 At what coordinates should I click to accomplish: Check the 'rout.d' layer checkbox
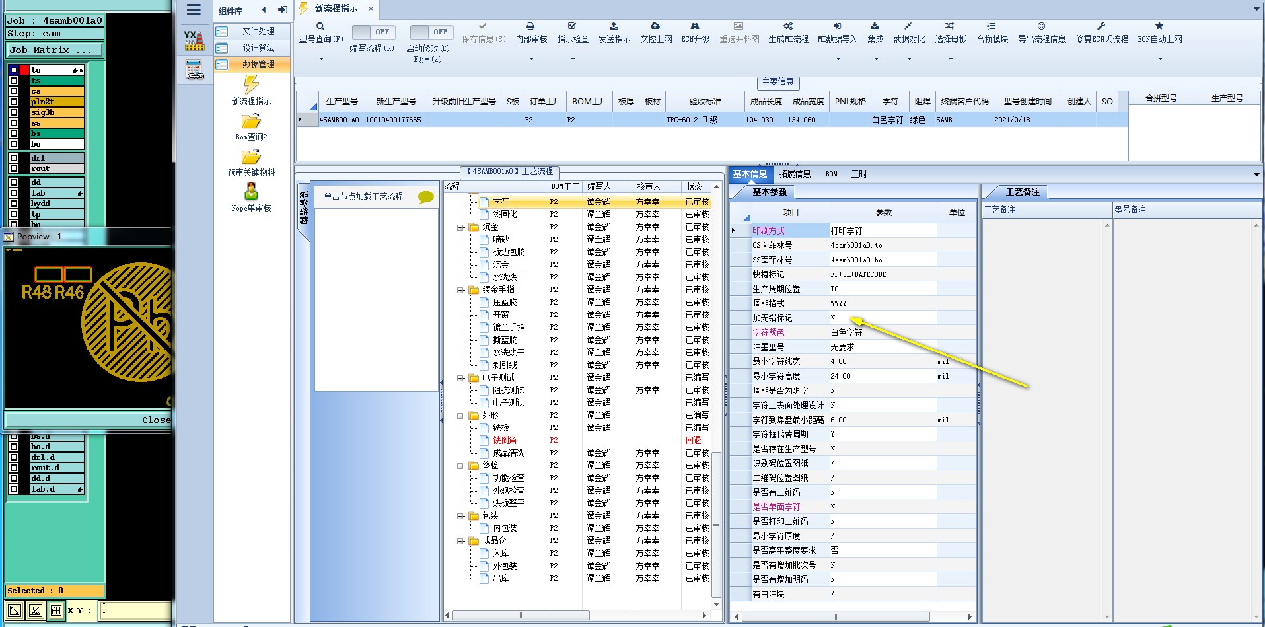(13, 468)
